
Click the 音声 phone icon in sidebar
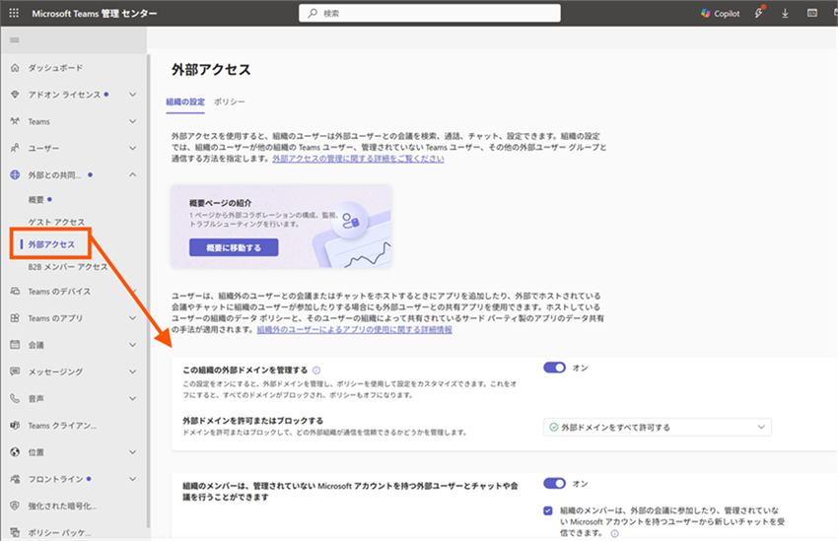pos(15,399)
